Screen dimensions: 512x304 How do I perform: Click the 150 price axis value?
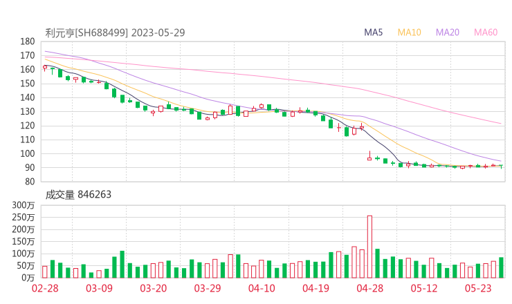(x=28, y=84)
